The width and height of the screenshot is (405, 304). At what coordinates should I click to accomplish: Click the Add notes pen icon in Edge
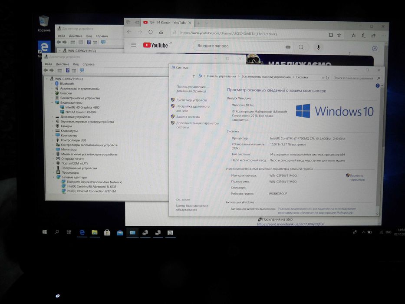coord(363,36)
